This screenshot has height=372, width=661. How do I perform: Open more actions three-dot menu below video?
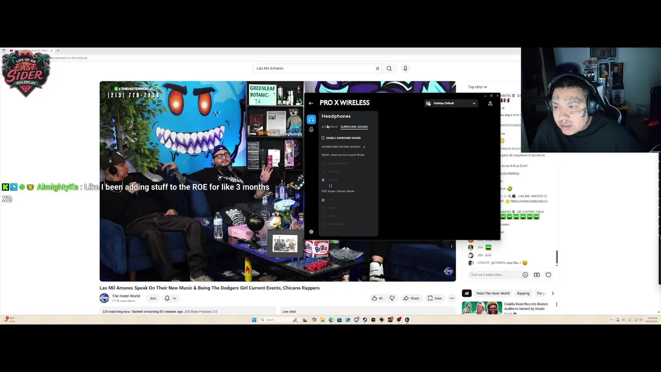coord(452,298)
